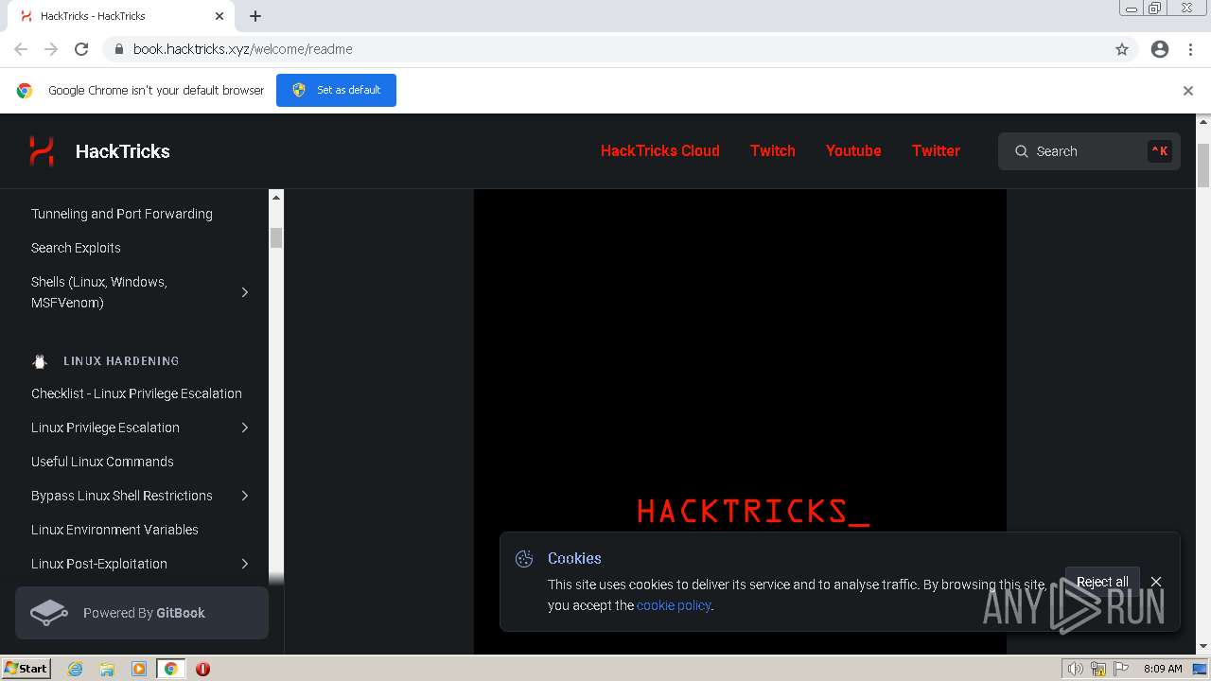
Task: Open the Twitch link
Action: coord(773,150)
